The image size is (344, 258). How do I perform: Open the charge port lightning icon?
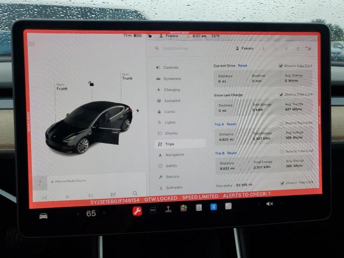pos(138,111)
